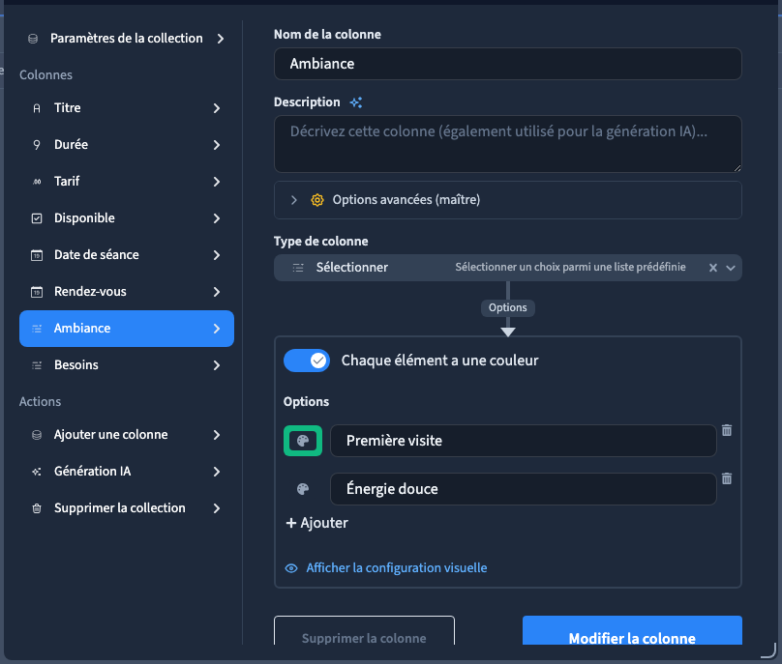Open the Disponible column settings

click(127, 218)
